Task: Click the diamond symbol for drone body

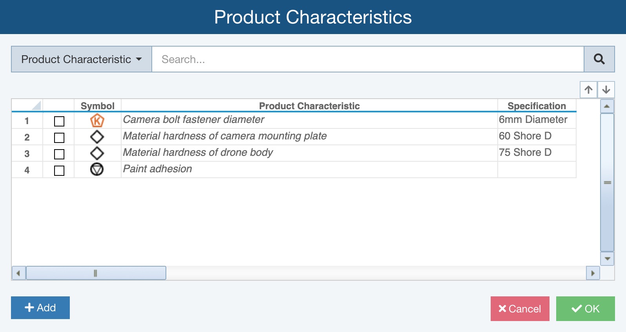Action: [97, 153]
